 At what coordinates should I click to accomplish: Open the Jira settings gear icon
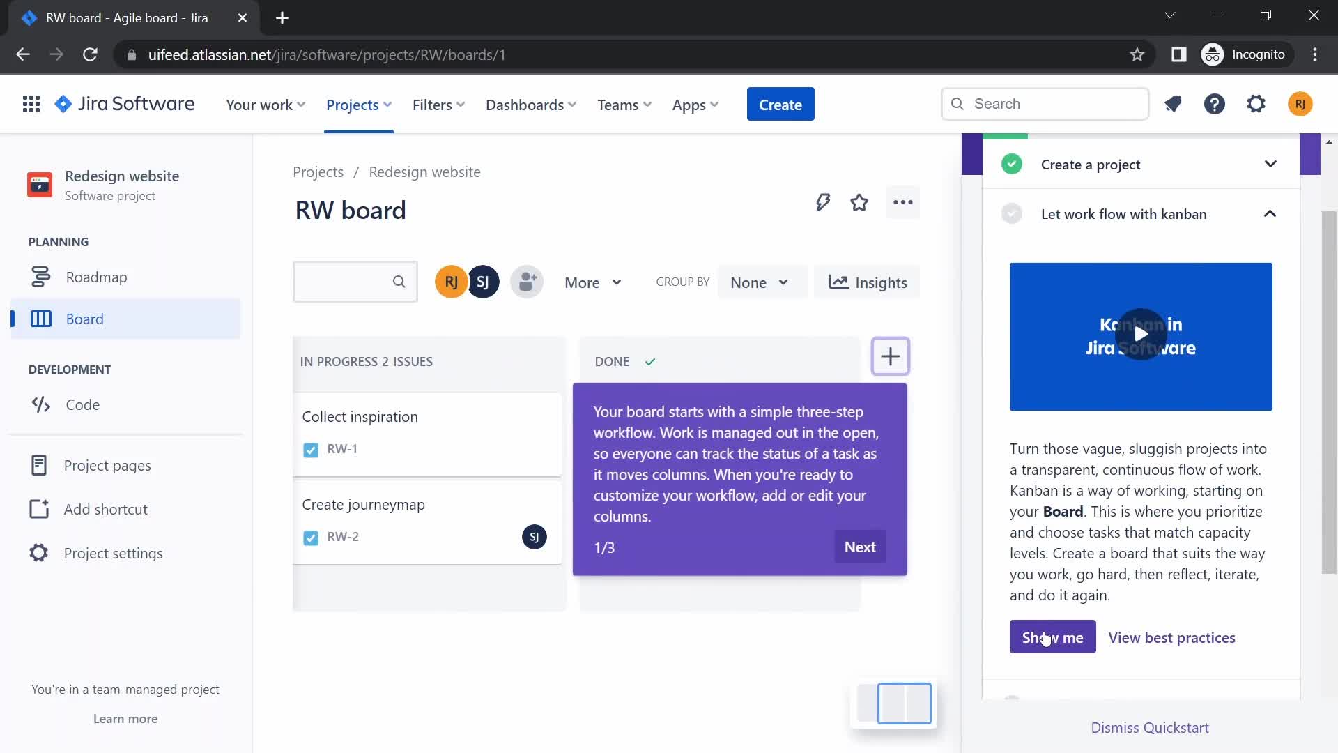click(x=1256, y=105)
